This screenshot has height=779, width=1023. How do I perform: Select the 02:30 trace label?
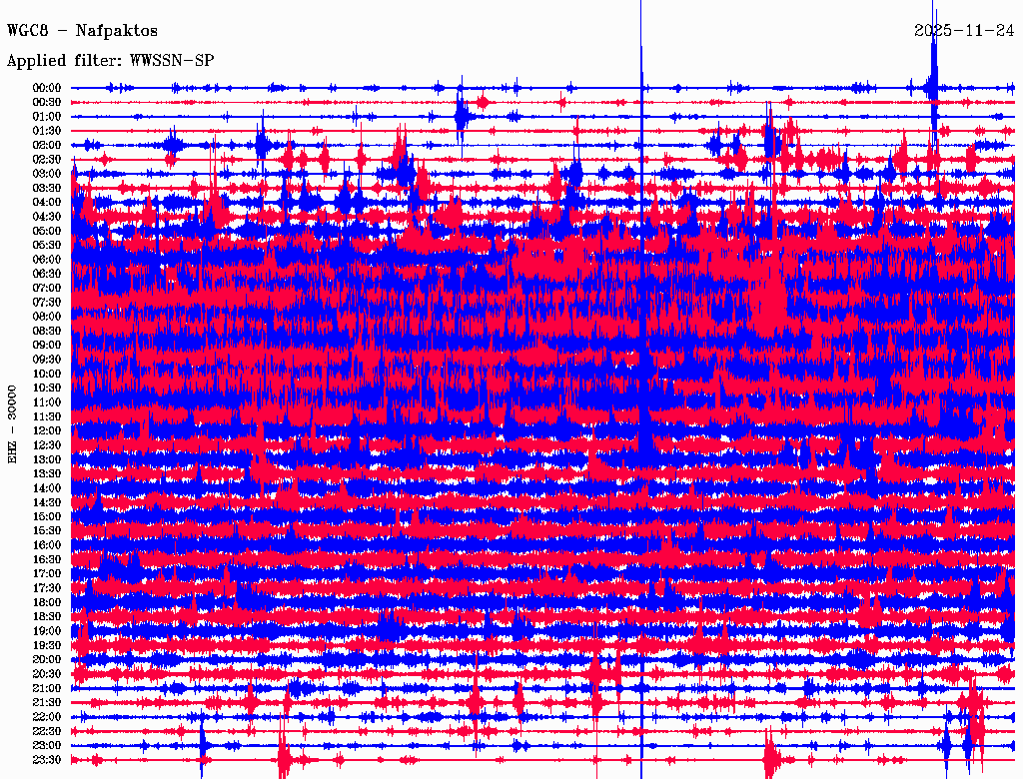(47, 159)
